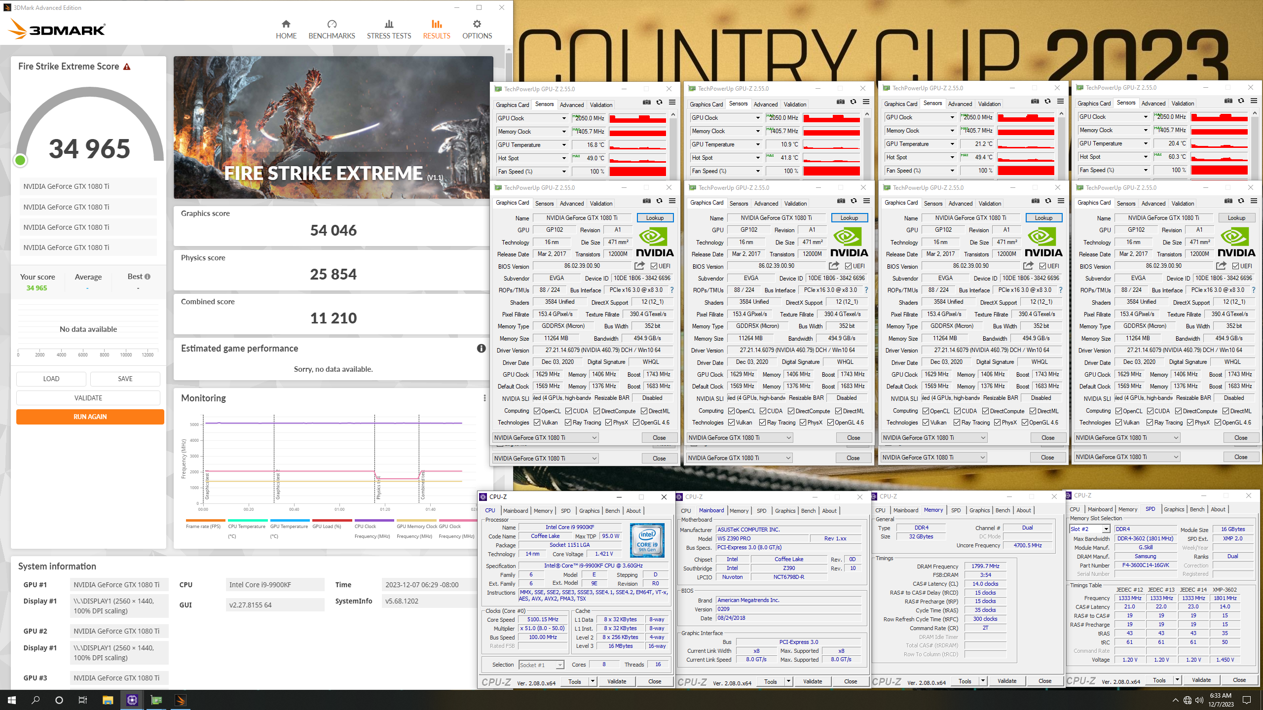The height and width of the screenshot is (710, 1263).
Task: Open STRESS TESTS in 3DMark
Action: click(389, 30)
